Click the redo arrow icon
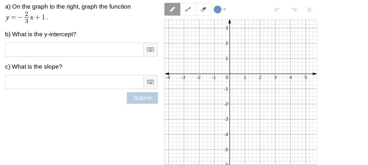The height and width of the screenshot is (165, 368). pos(293,10)
